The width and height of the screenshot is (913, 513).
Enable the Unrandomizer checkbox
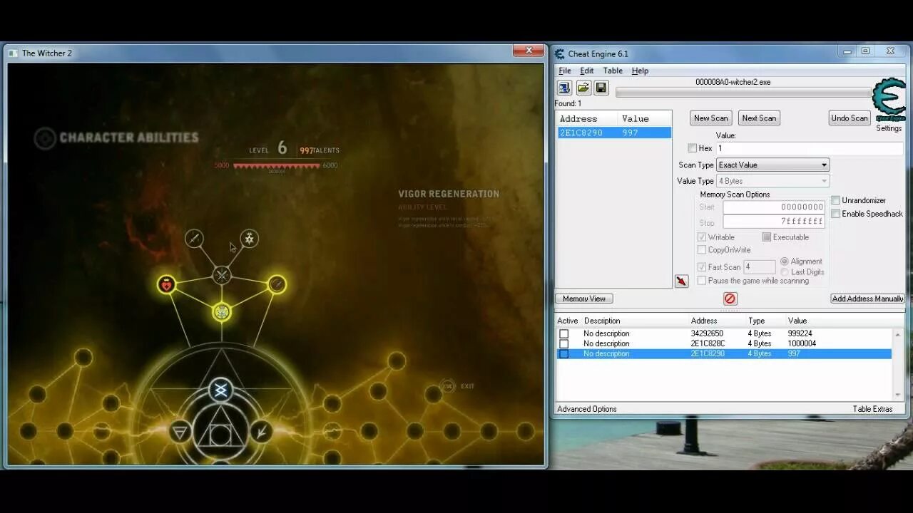coord(835,200)
